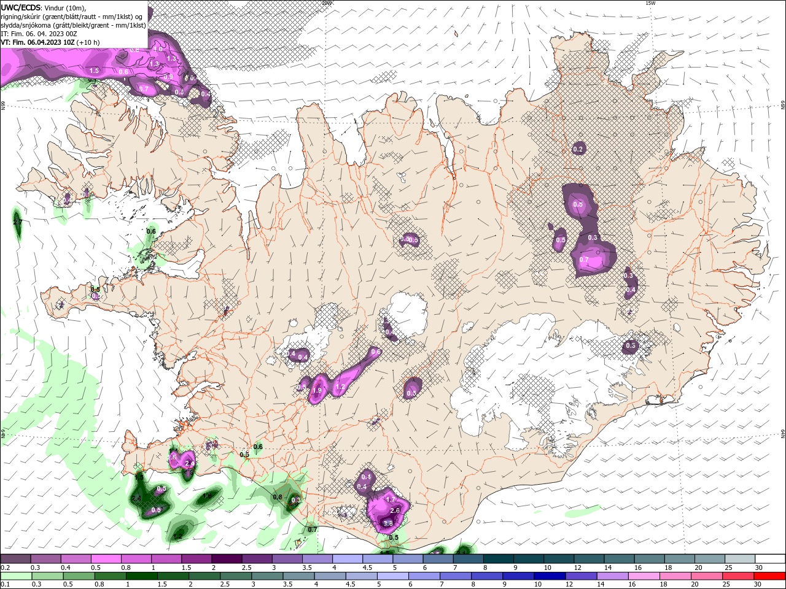The width and height of the screenshot is (786, 589).
Task: Select the dark teal 8 snow legend swatch
Action: pos(498,559)
